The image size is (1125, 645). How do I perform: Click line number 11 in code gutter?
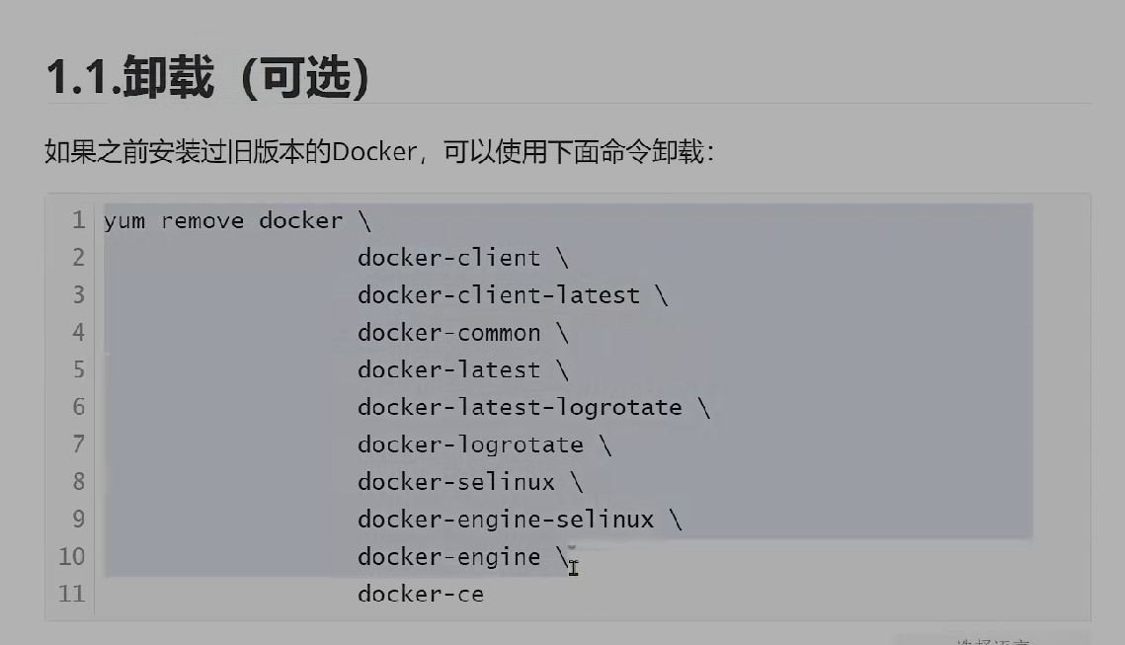72,594
